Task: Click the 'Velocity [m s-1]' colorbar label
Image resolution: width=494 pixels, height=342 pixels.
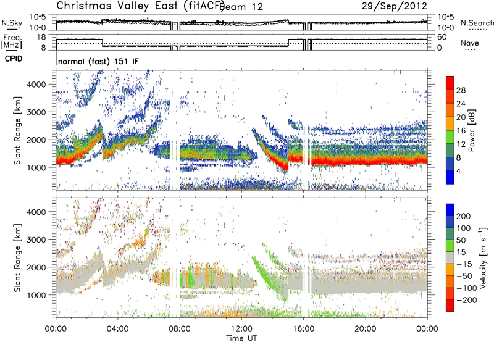Action: pos(483,257)
